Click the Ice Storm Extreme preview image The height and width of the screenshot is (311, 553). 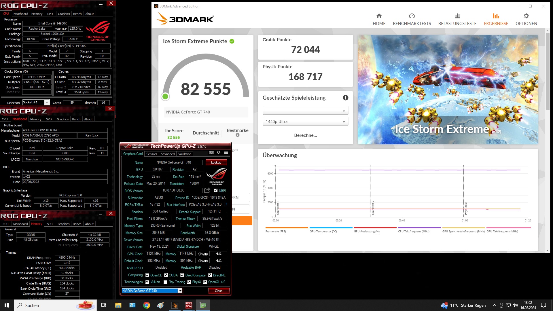pos(448,90)
